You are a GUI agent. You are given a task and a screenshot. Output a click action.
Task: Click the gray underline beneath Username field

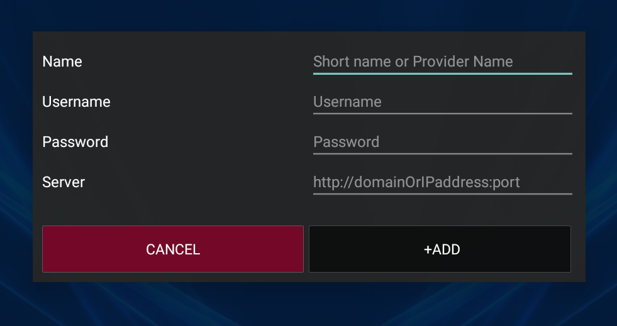pyautogui.click(x=442, y=114)
